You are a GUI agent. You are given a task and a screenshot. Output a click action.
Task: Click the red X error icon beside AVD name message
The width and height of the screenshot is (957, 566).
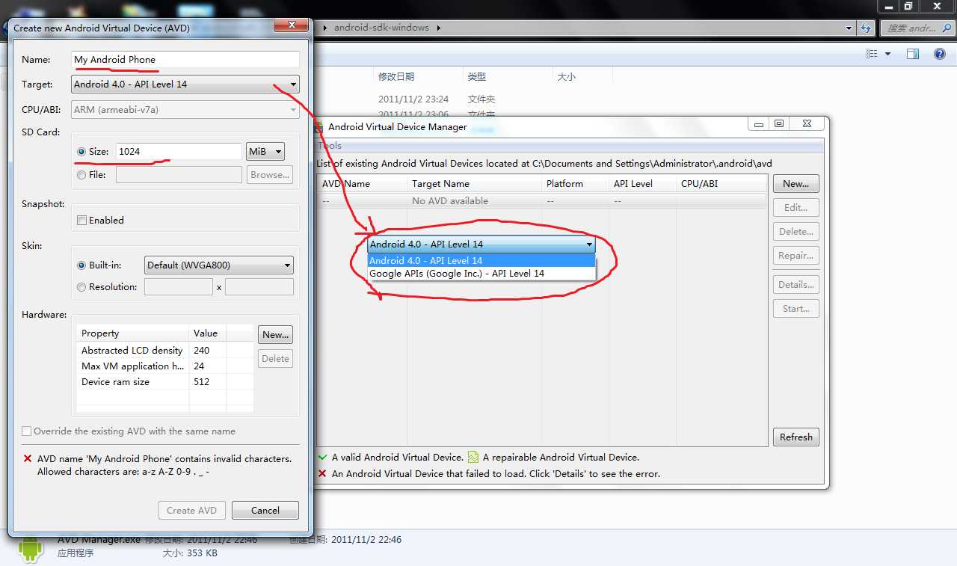point(28,459)
